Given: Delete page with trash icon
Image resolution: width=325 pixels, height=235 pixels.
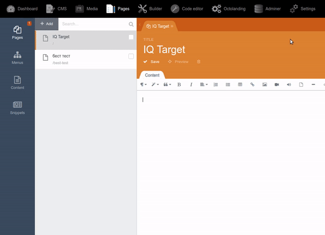Looking at the screenshot, I should point(199,62).
